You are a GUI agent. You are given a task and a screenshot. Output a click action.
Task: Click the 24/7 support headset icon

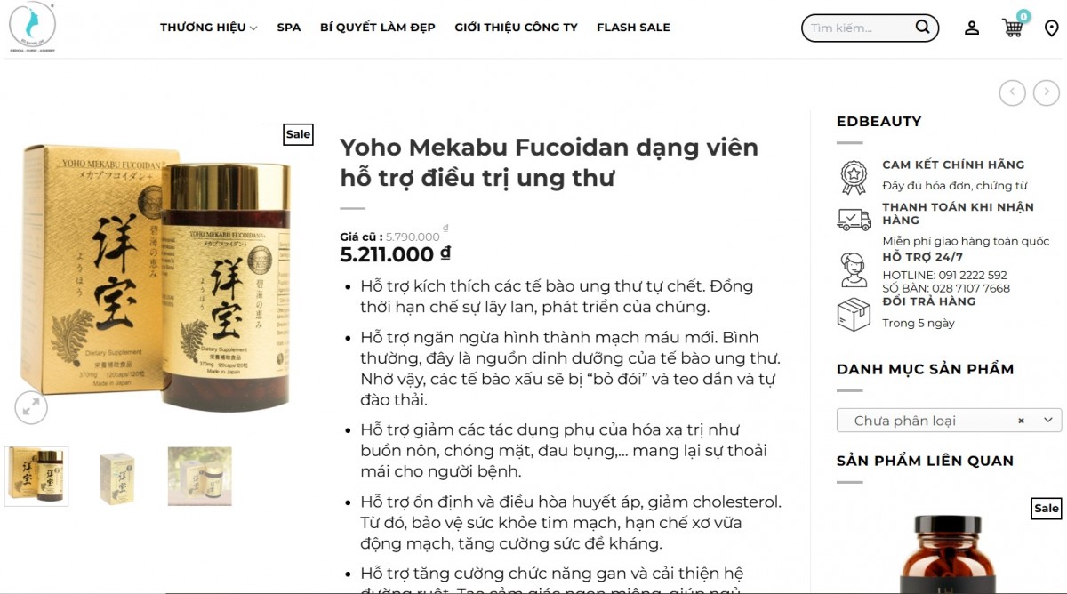point(854,269)
